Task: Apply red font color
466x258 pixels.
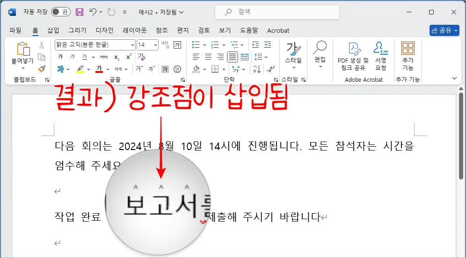Action: point(99,69)
